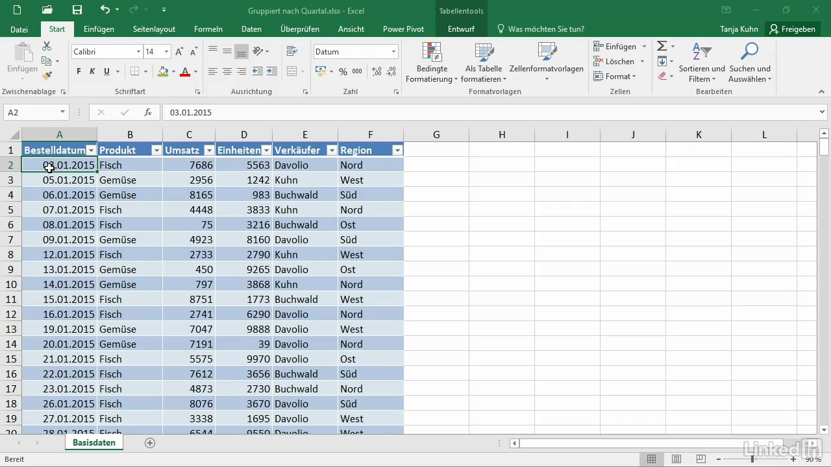Open the Produkt column filter dropdown
Viewport: 831px width, 467px height.
click(156, 150)
